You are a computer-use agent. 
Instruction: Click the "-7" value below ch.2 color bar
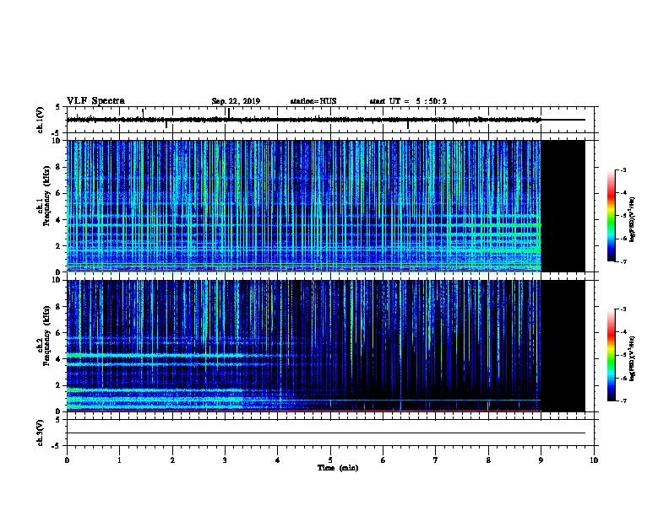tap(623, 401)
